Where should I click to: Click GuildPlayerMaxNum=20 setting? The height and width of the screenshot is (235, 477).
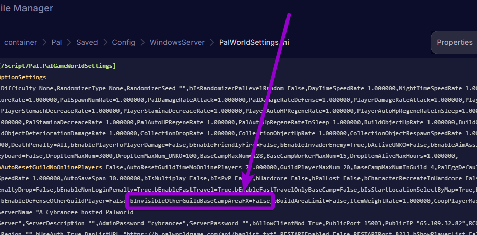315,167
